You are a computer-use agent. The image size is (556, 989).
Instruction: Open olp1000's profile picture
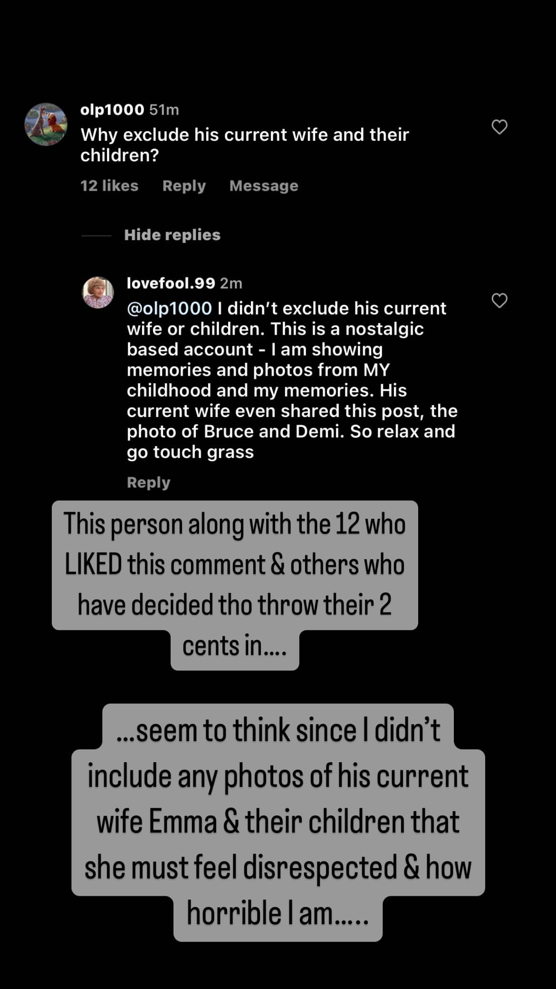point(46,125)
